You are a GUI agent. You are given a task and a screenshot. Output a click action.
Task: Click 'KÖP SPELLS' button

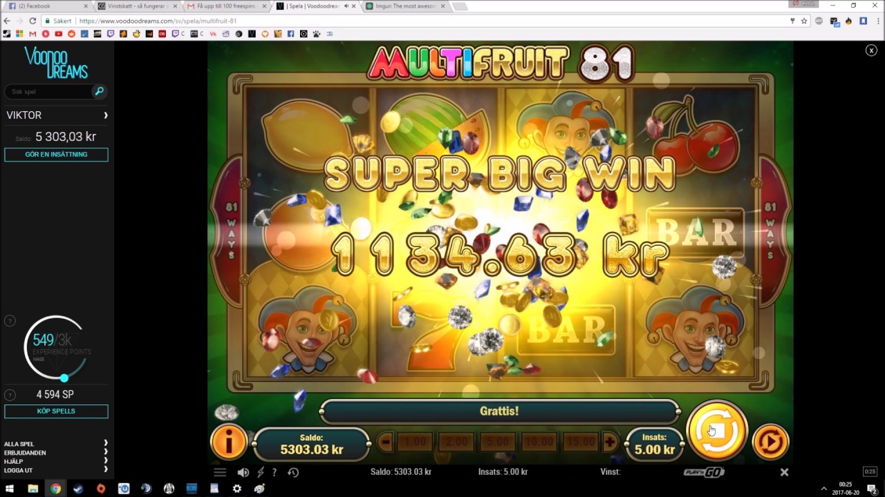(x=56, y=411)
